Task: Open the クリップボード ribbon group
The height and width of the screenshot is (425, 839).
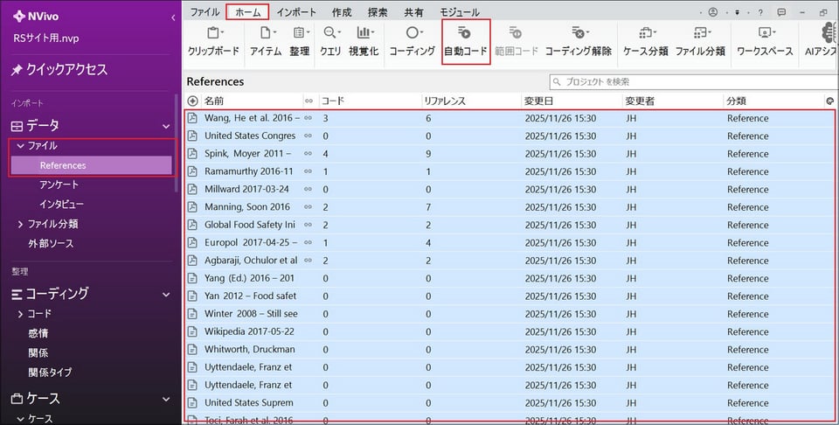Action: pyautogui.click(x=213, y=42)
